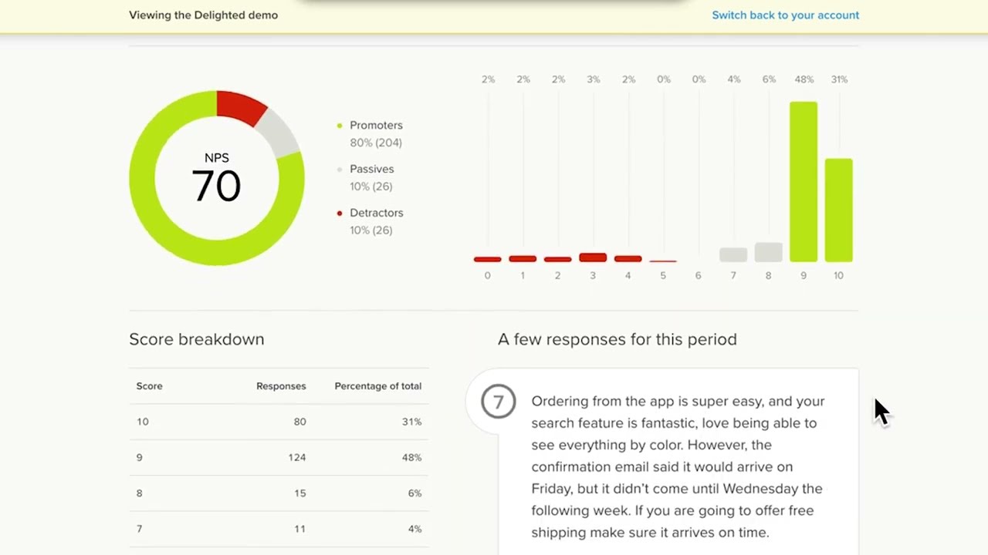Click the gray Passives legend dot

pyautogui.click(x=339, y=170)
